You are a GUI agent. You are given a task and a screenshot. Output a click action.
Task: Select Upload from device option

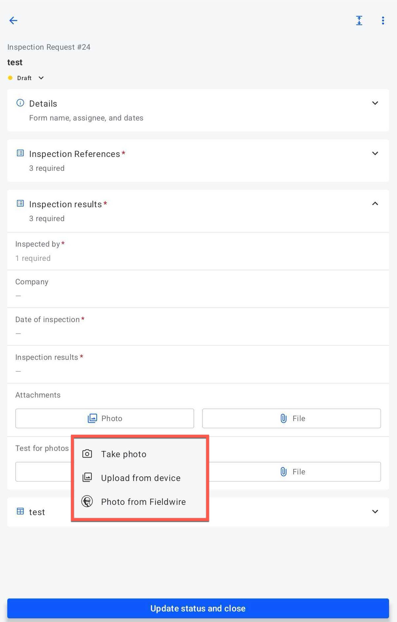click(141, 478)
